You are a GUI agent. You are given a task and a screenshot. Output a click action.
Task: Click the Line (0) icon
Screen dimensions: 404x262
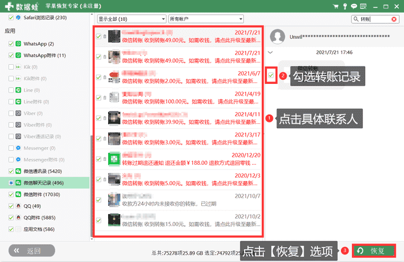pos(18,90)
